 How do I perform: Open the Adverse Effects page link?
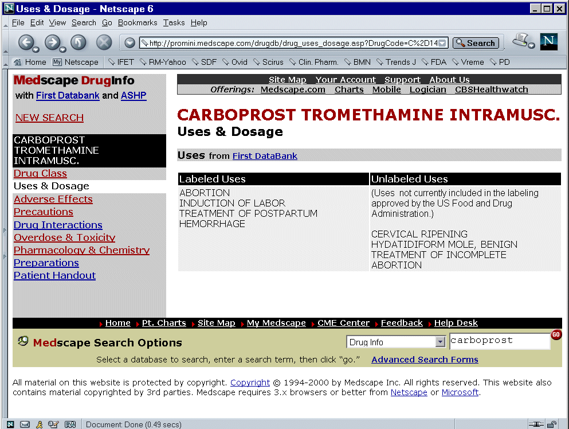tap(53, 199)
